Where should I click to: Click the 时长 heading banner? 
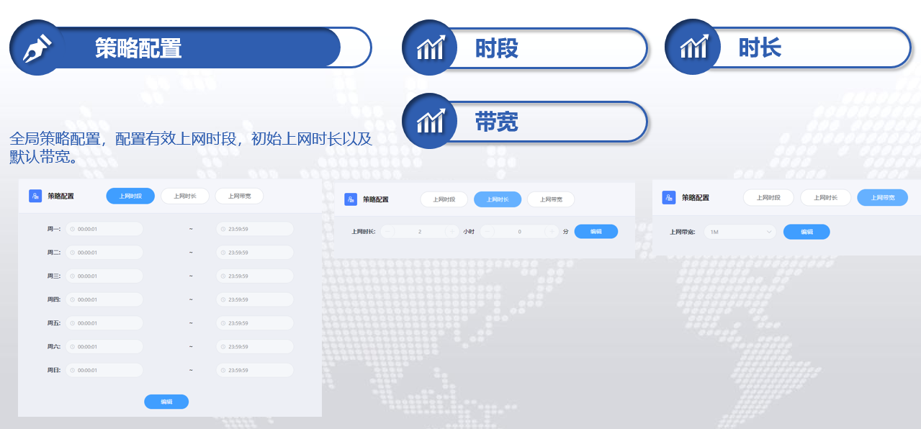(x=789, y=48)
